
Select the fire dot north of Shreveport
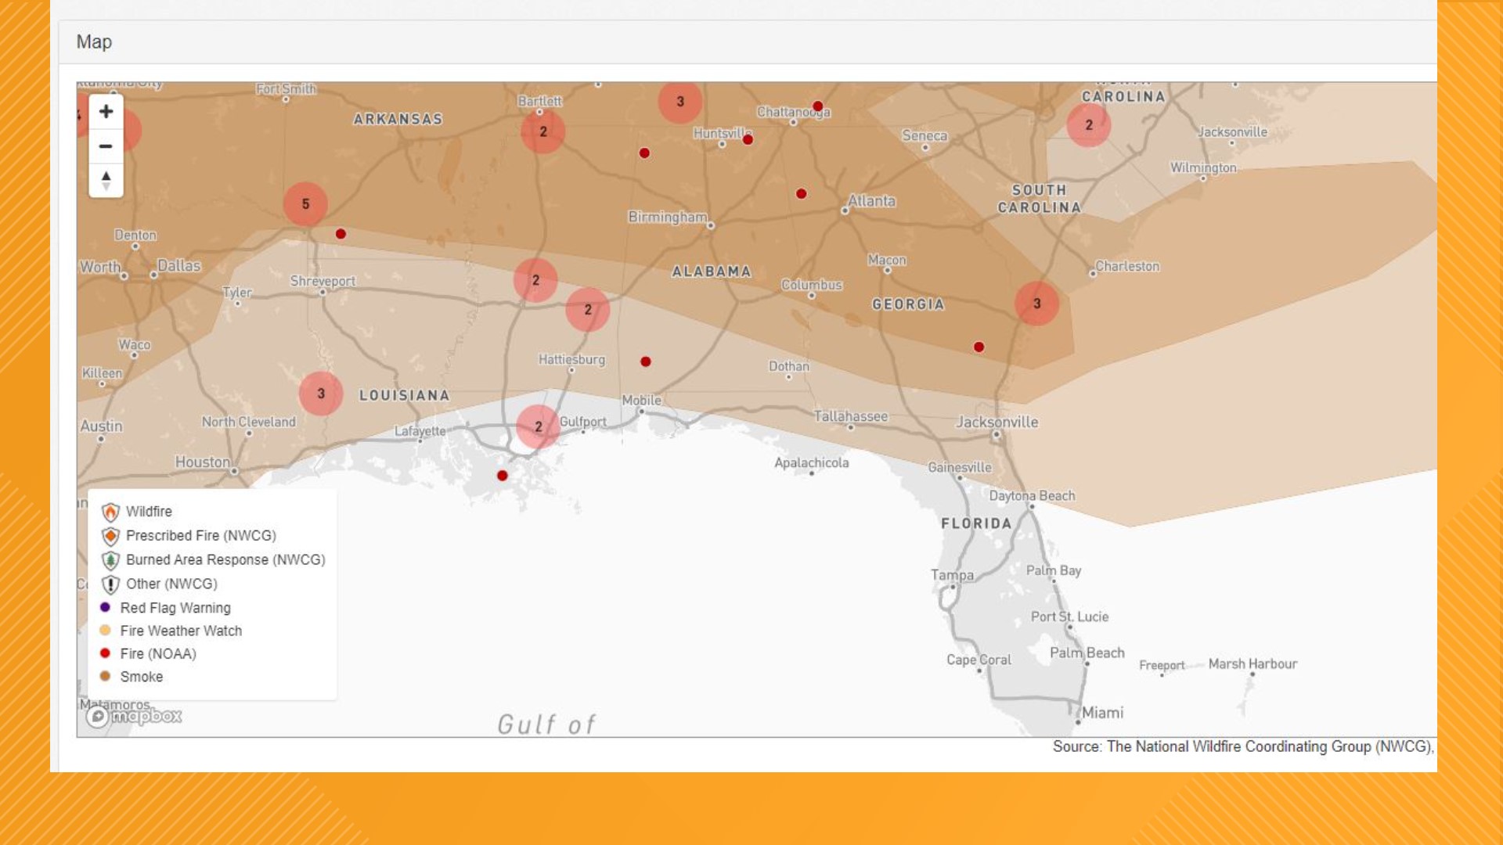[x=341, y=234]
